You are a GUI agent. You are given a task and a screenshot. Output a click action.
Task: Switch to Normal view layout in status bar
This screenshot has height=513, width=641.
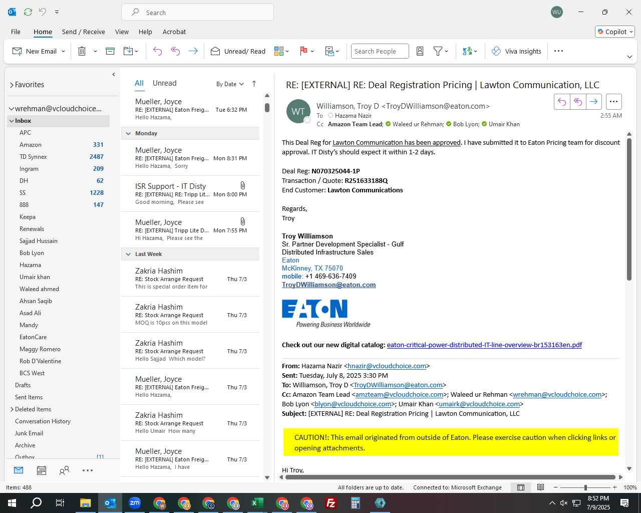pos(521,487)
